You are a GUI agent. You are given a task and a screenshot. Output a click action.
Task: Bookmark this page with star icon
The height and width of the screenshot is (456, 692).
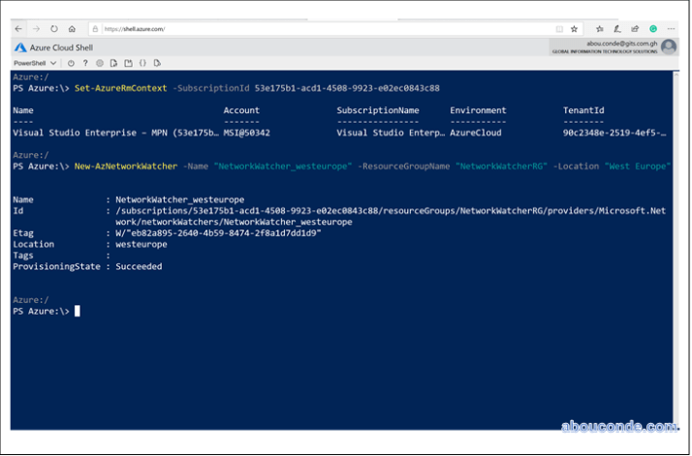pos(574,29)
